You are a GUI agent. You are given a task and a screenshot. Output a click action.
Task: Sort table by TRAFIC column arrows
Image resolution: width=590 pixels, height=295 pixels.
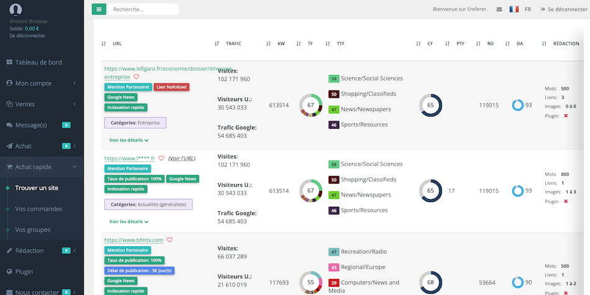coord(217,43)
